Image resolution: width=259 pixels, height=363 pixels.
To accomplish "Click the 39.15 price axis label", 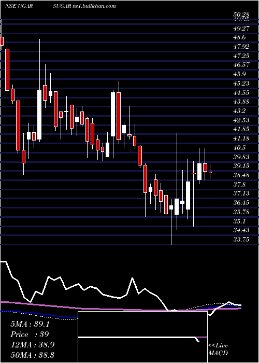I will pos(242,166).
